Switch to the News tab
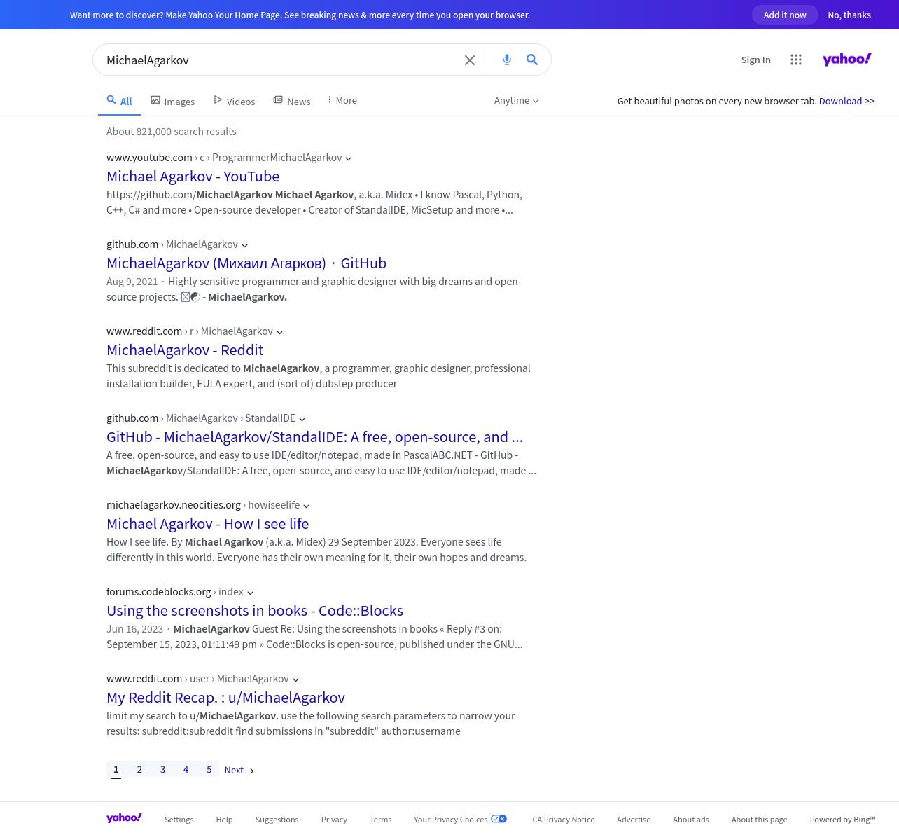Image resolution: width=899 pixels, height=835 pixels. coord(292,101)
